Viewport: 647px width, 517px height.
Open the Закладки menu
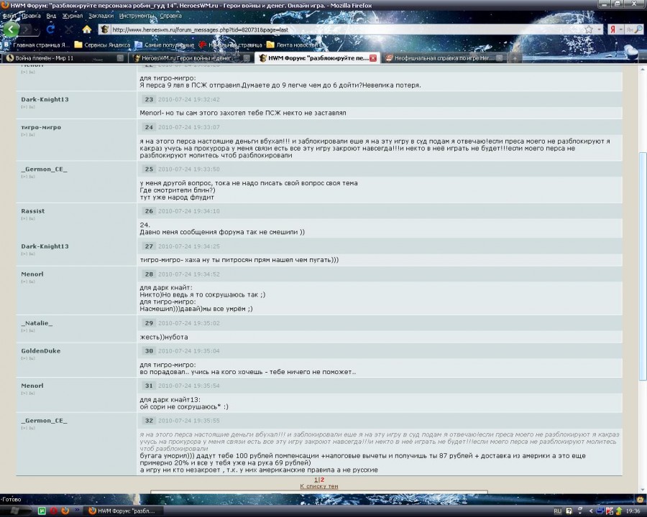[101, 16]
